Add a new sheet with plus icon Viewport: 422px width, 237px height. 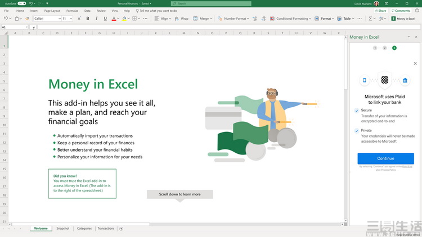121,229
